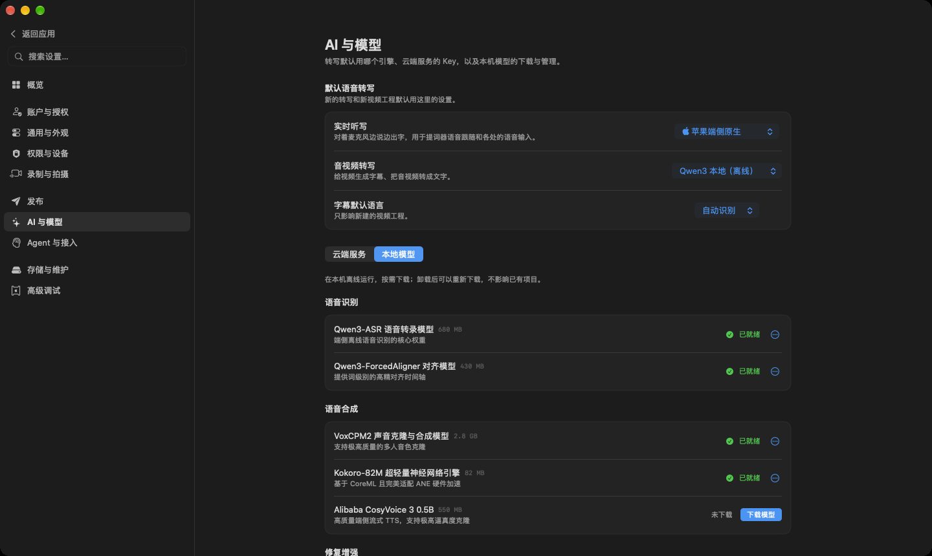The width and height of the screenshot is (932, 556).
Task: Open more options for Qwen3-ASR model
Action: point(775,334)
